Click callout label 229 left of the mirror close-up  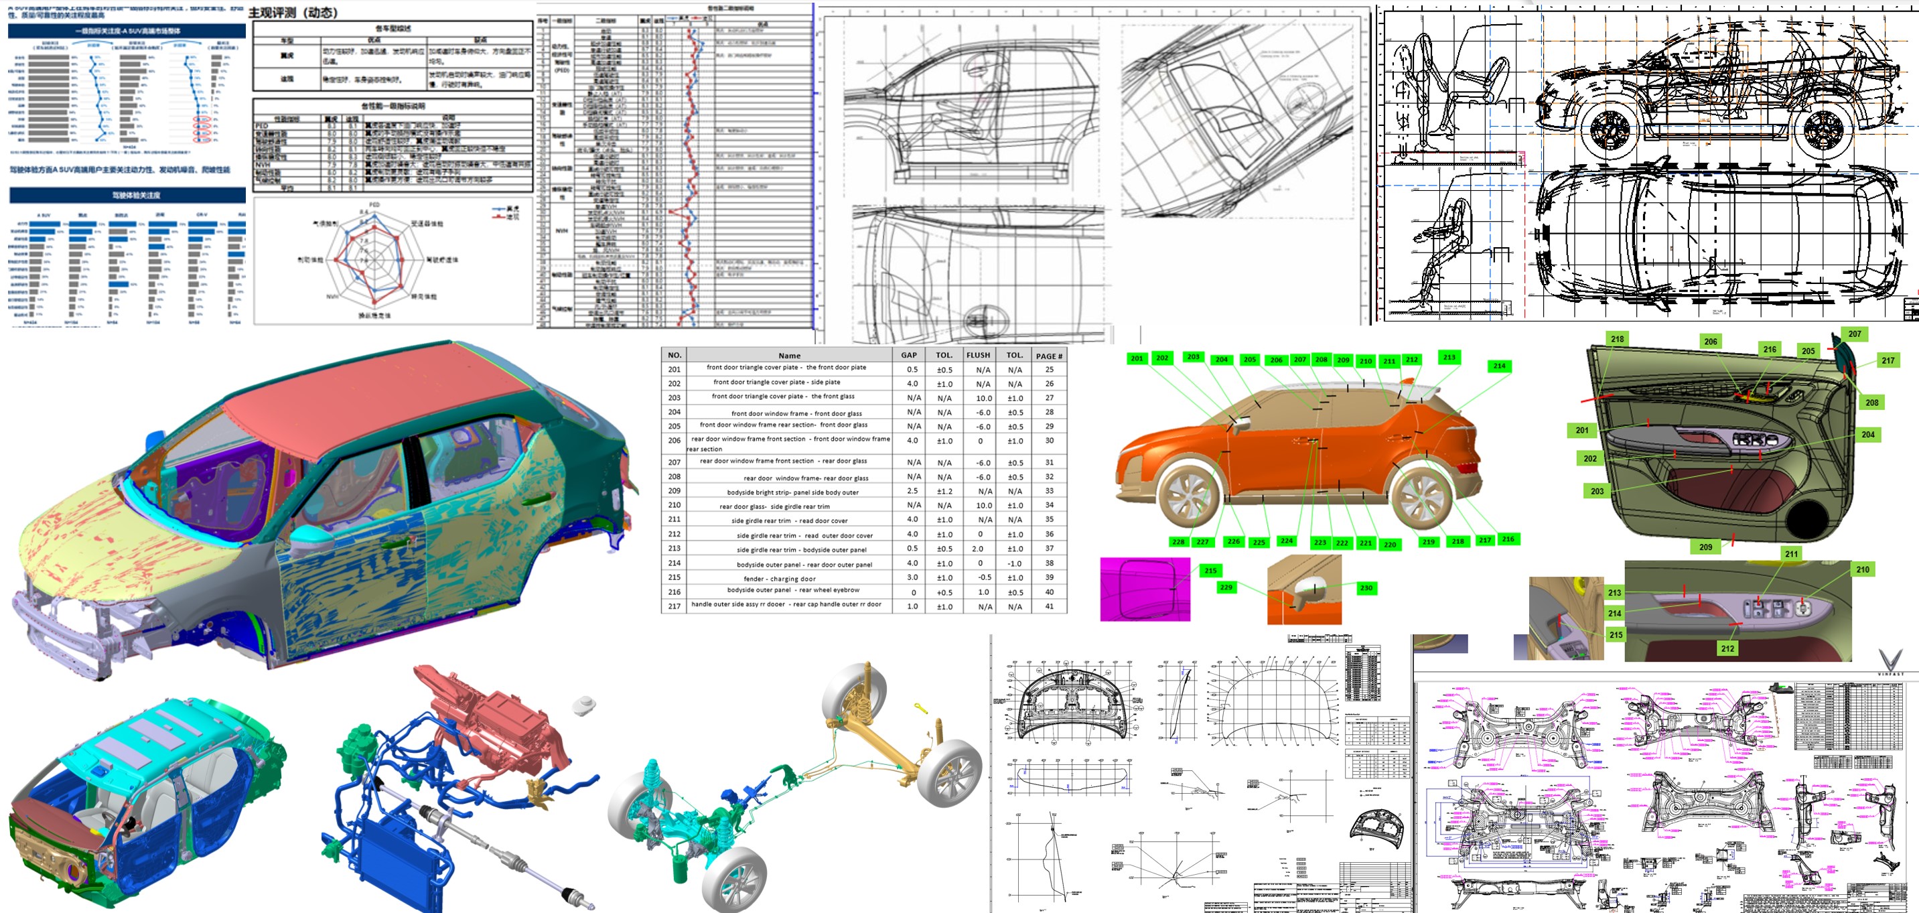pos(1226,587)
